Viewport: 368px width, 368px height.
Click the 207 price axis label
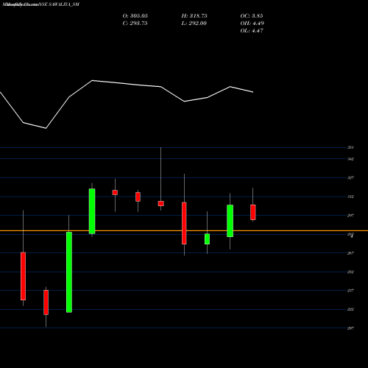(x=350, y=328)
